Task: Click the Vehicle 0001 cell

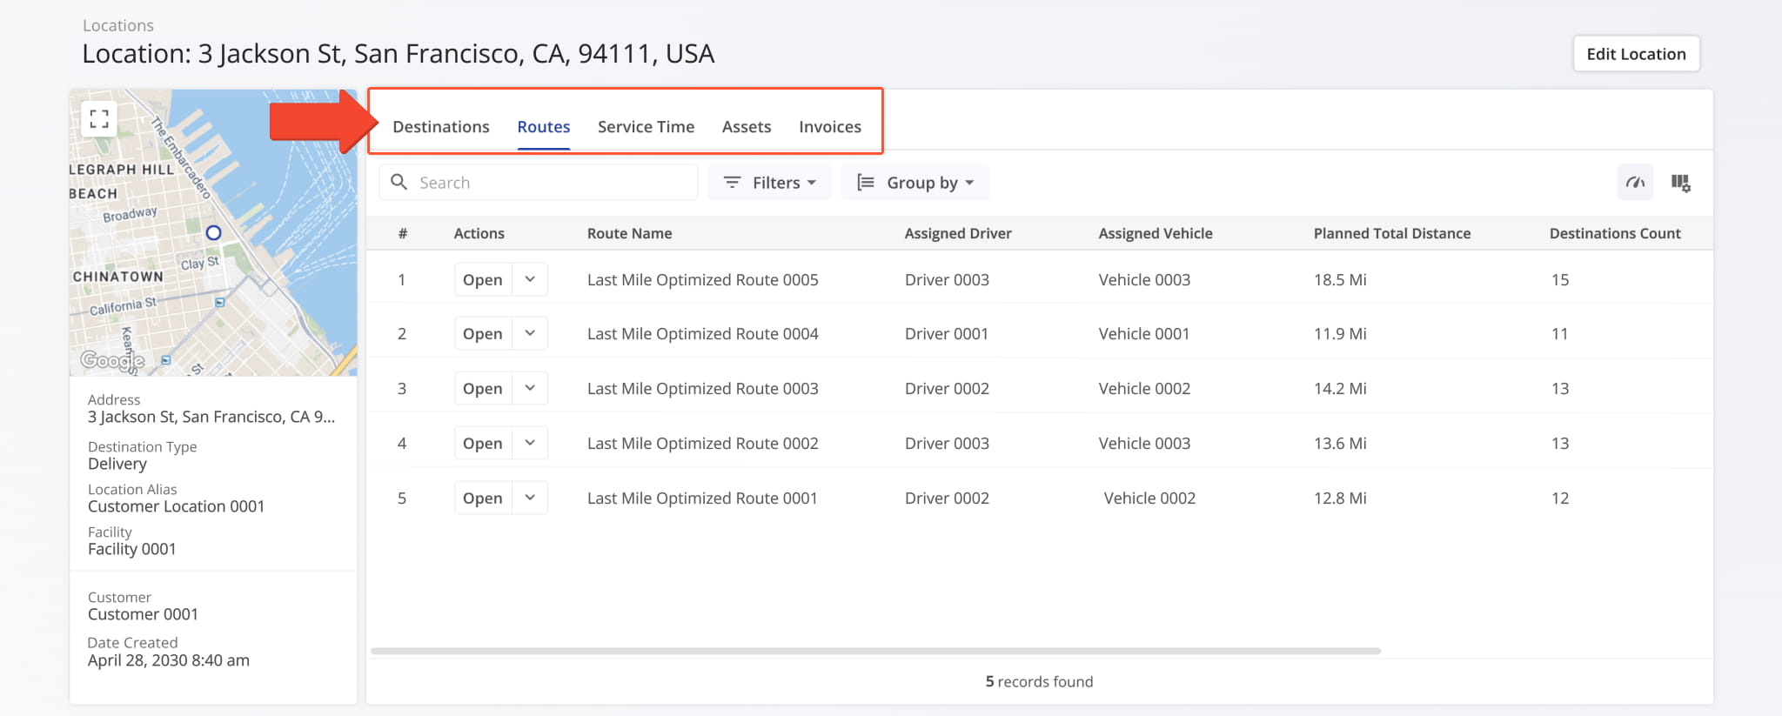Action: [x=1144, y=333]
